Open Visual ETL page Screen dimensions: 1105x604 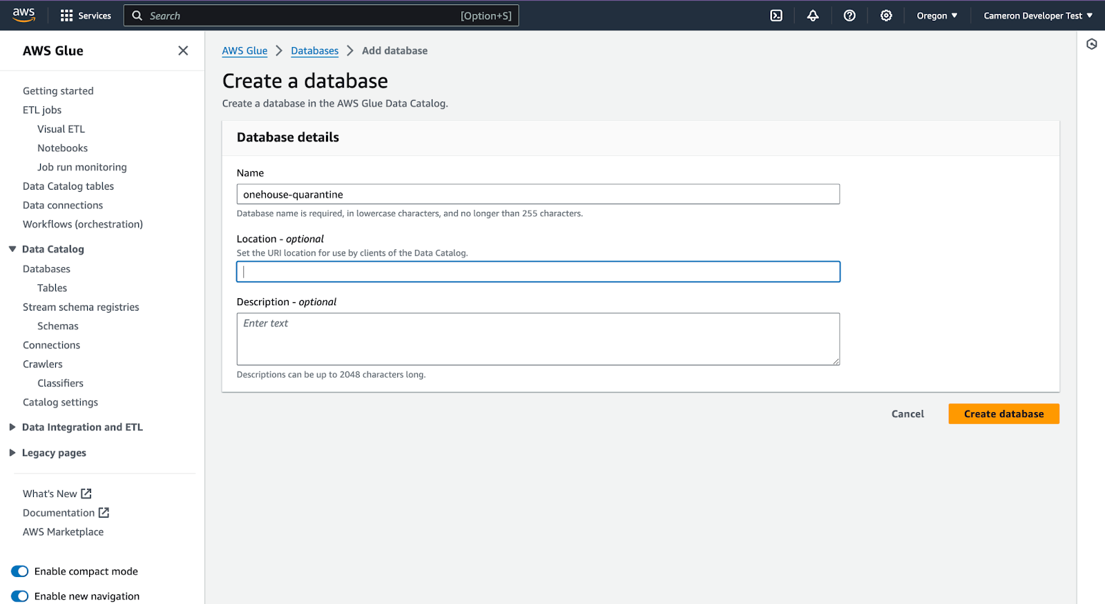61,129
